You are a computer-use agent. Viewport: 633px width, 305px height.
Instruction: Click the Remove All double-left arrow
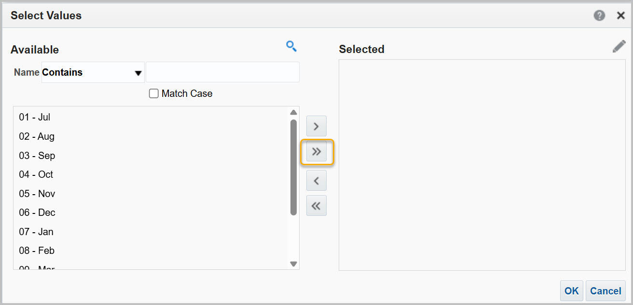[x=316, y=205]
